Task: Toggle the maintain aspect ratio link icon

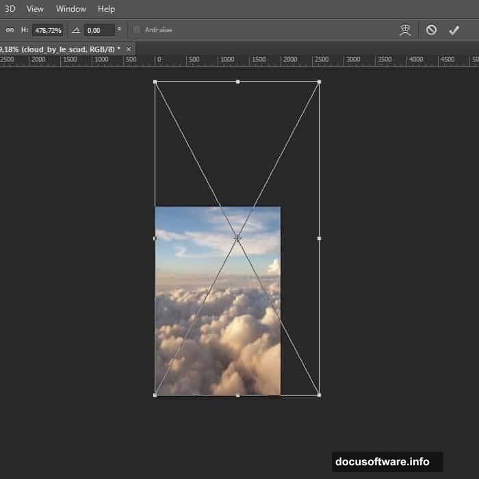Action: [10, 30]
